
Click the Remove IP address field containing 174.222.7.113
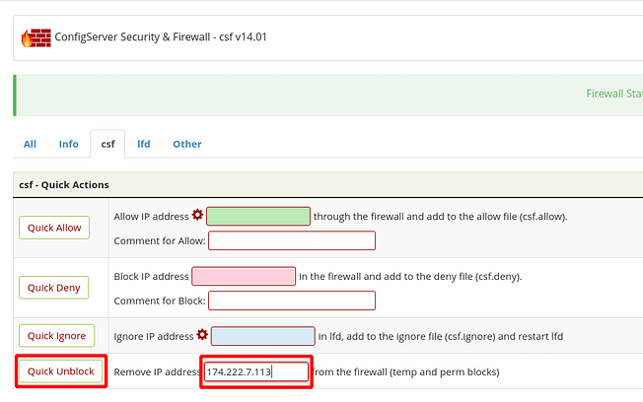coord(256,371)
